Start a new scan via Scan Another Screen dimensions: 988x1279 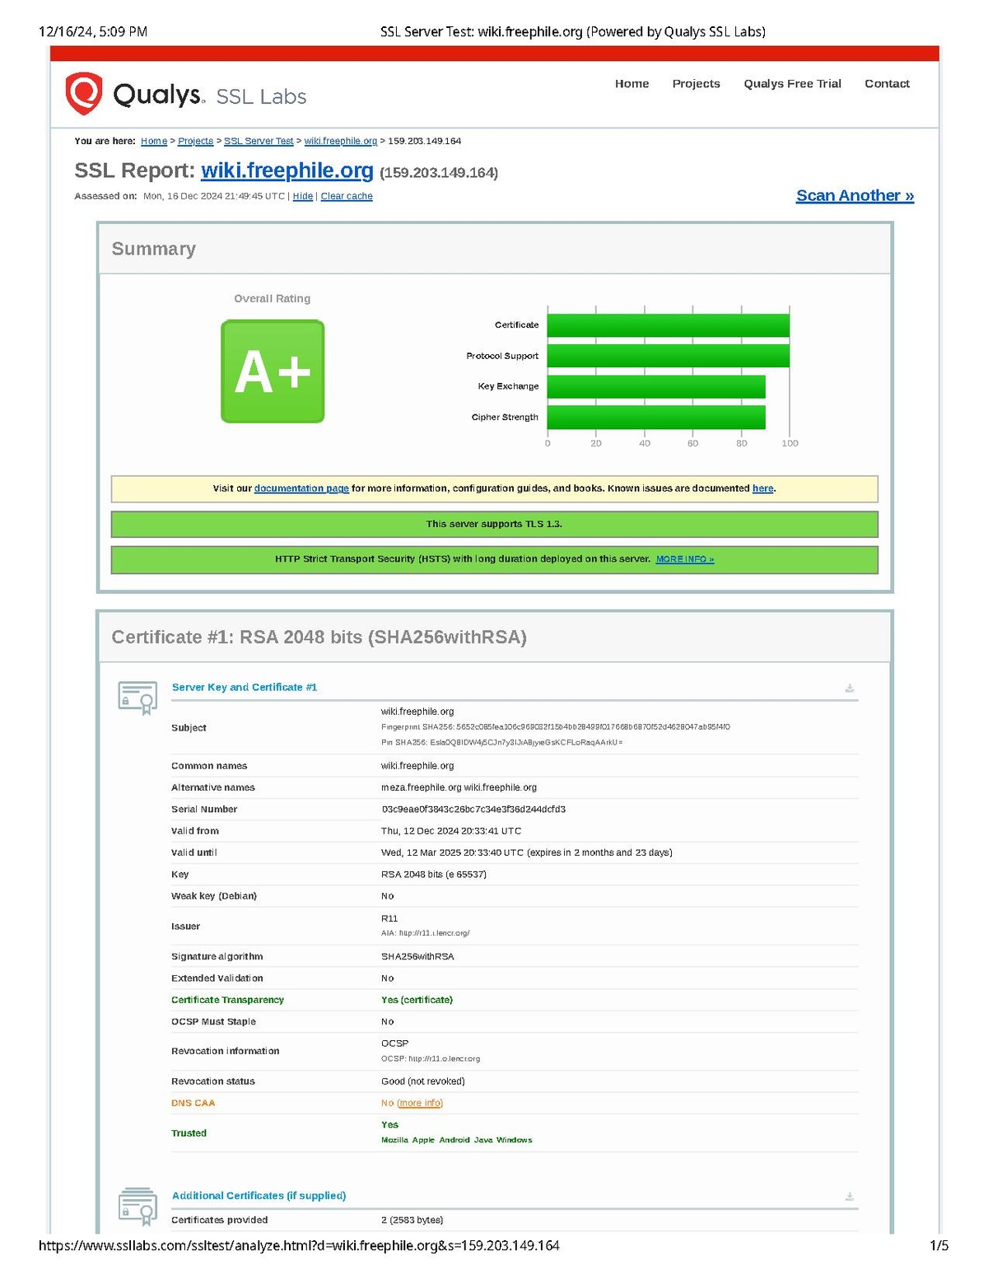pyautogui.click(x=855, y=195)
